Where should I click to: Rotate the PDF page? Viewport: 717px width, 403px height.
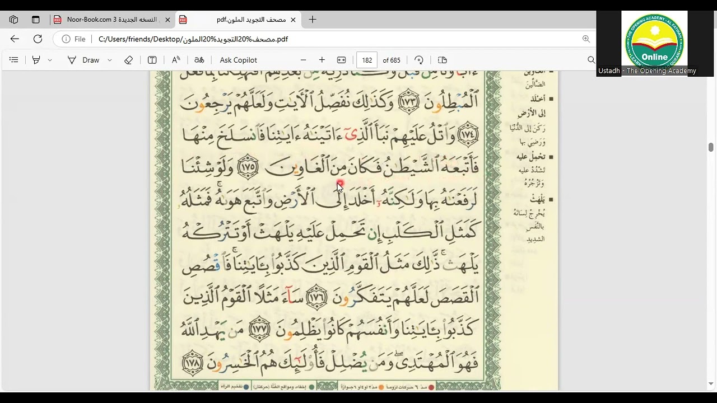[x=419, y=60]
